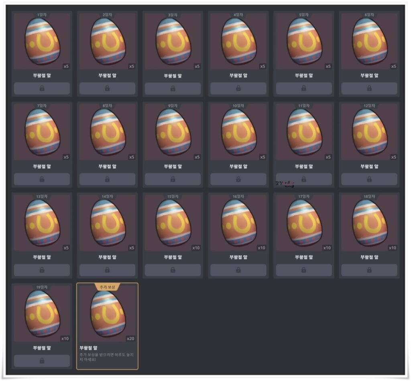
Task: Click the 19일차 day label
Action: pyautogui.click(x=42, y=287)
